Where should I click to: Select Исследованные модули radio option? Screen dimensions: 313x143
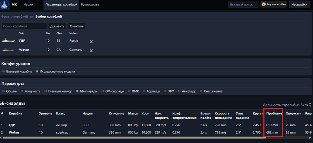tap(56, 71)
